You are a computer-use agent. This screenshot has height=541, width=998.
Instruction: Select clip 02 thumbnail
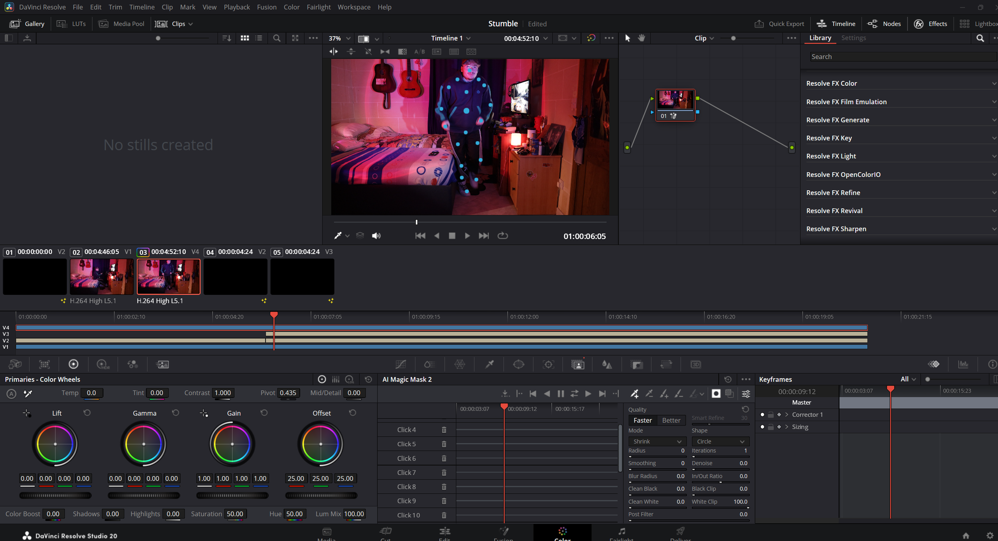point(101,276)
